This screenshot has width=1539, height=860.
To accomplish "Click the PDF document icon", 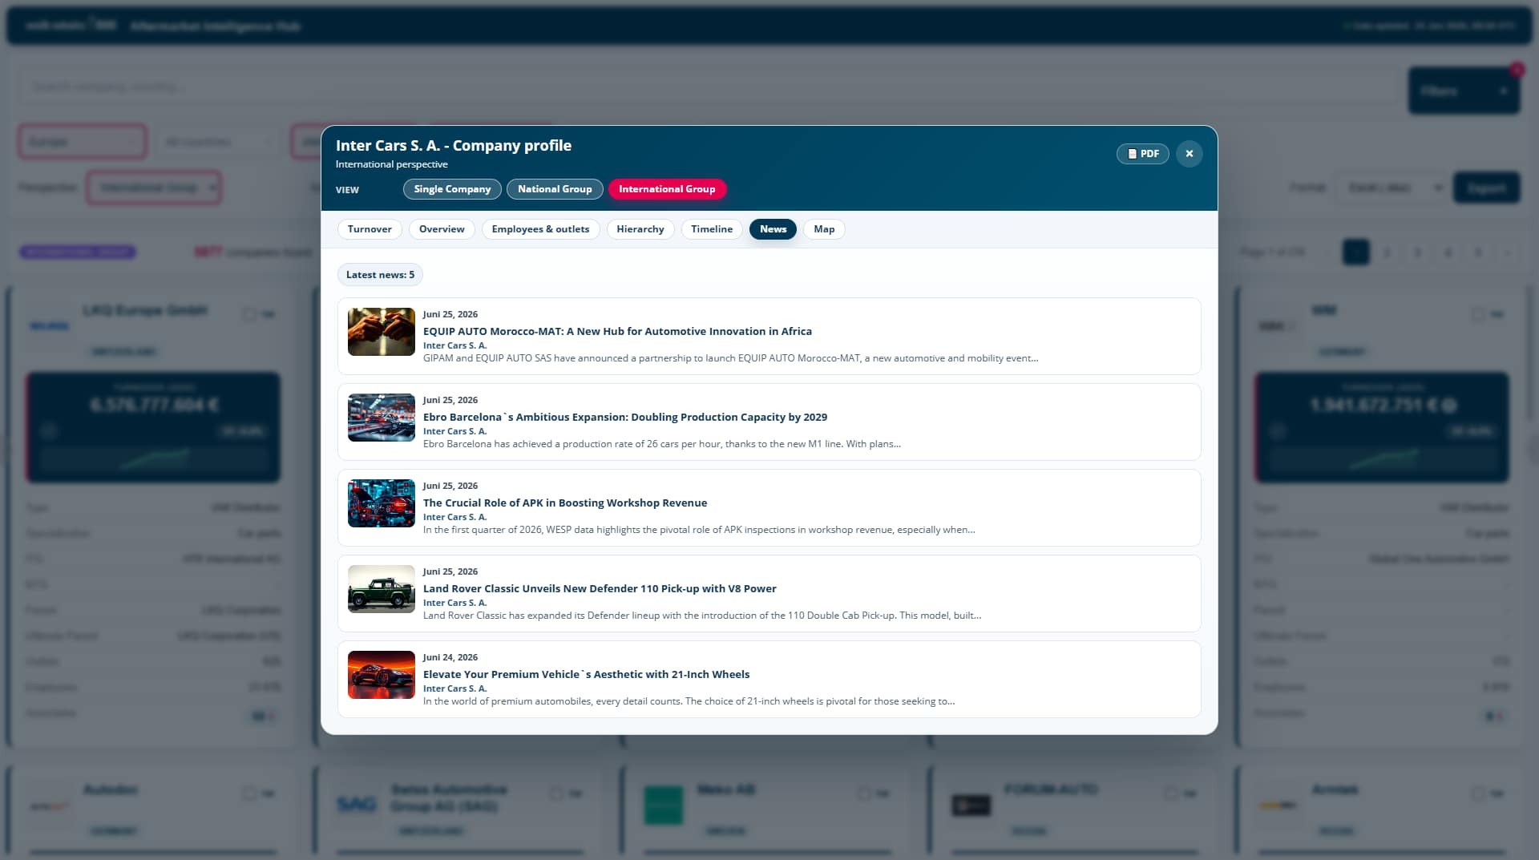I will click(1132, 154).
